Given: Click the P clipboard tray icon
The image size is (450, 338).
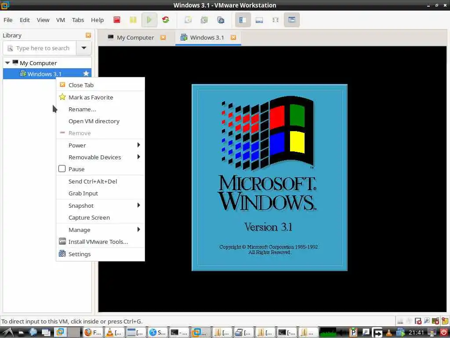Looking at the screenshot, I should point(353,333).
